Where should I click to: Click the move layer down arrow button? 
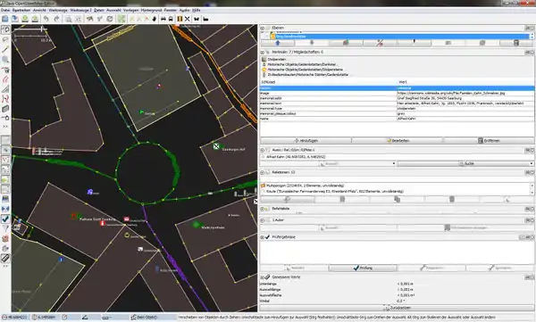312,43
